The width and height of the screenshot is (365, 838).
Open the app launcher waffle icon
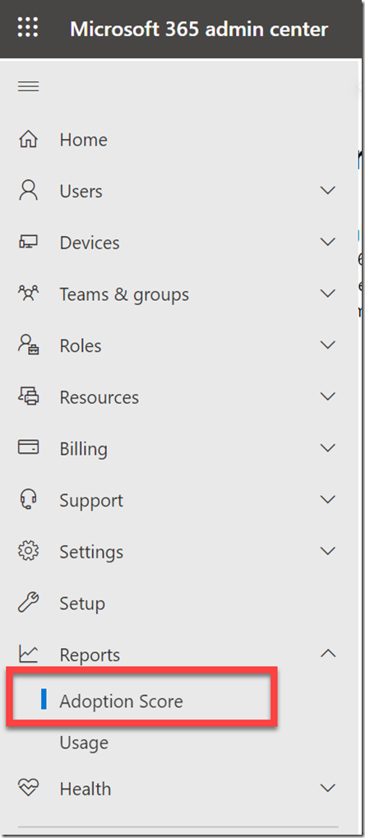pos(28,28)
